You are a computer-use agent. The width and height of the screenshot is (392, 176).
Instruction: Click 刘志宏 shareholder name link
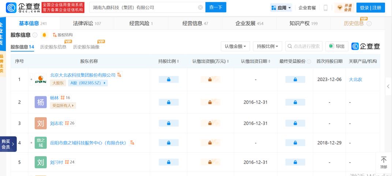[x=56, y=123]
